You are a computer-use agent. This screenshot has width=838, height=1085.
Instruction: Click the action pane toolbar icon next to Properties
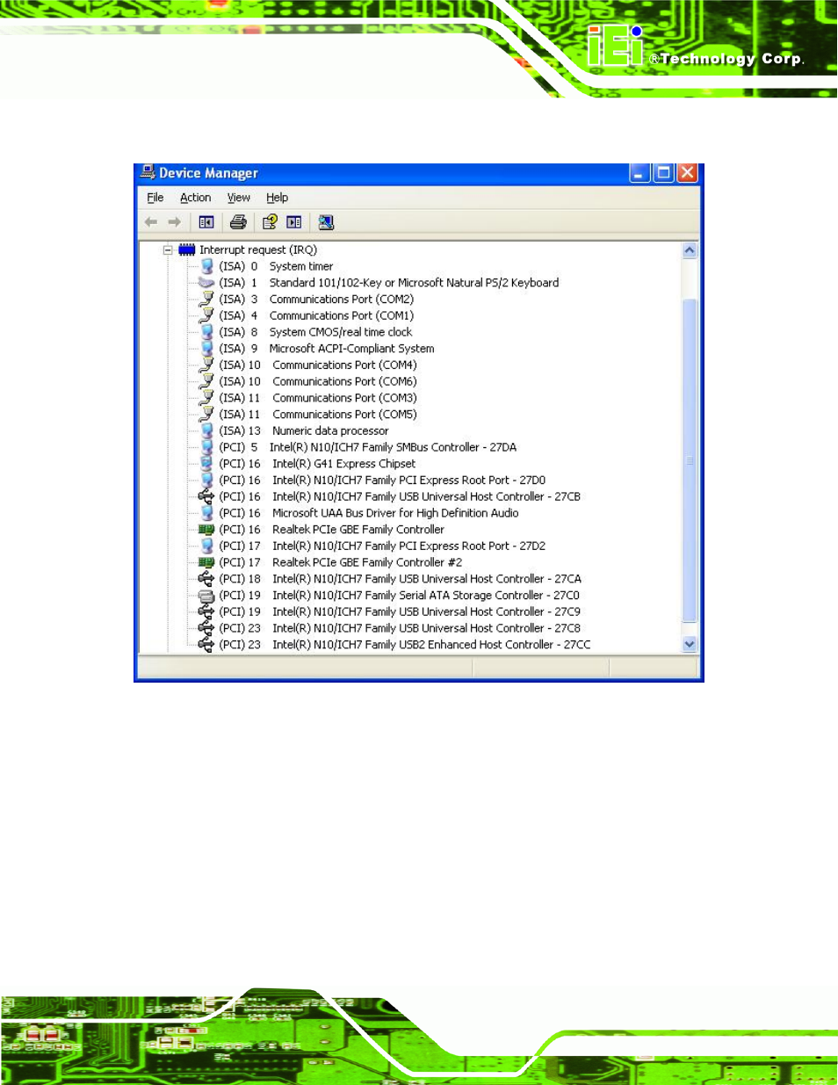[x=294, y=222]
